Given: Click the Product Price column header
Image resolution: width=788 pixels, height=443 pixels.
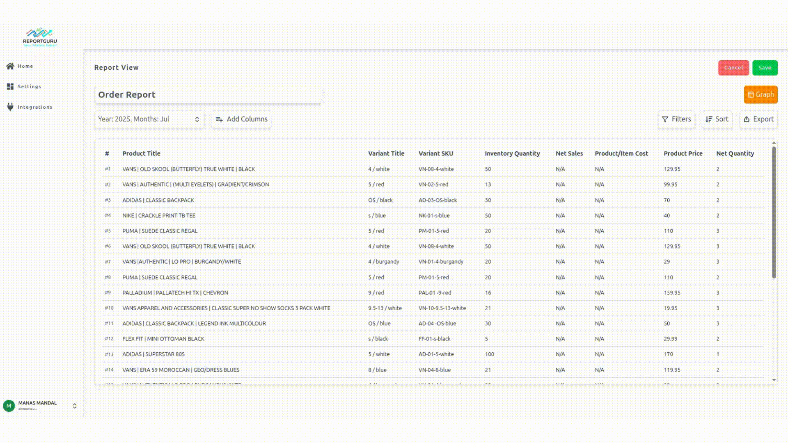Looking at the screenshot, I should (683, 153).
